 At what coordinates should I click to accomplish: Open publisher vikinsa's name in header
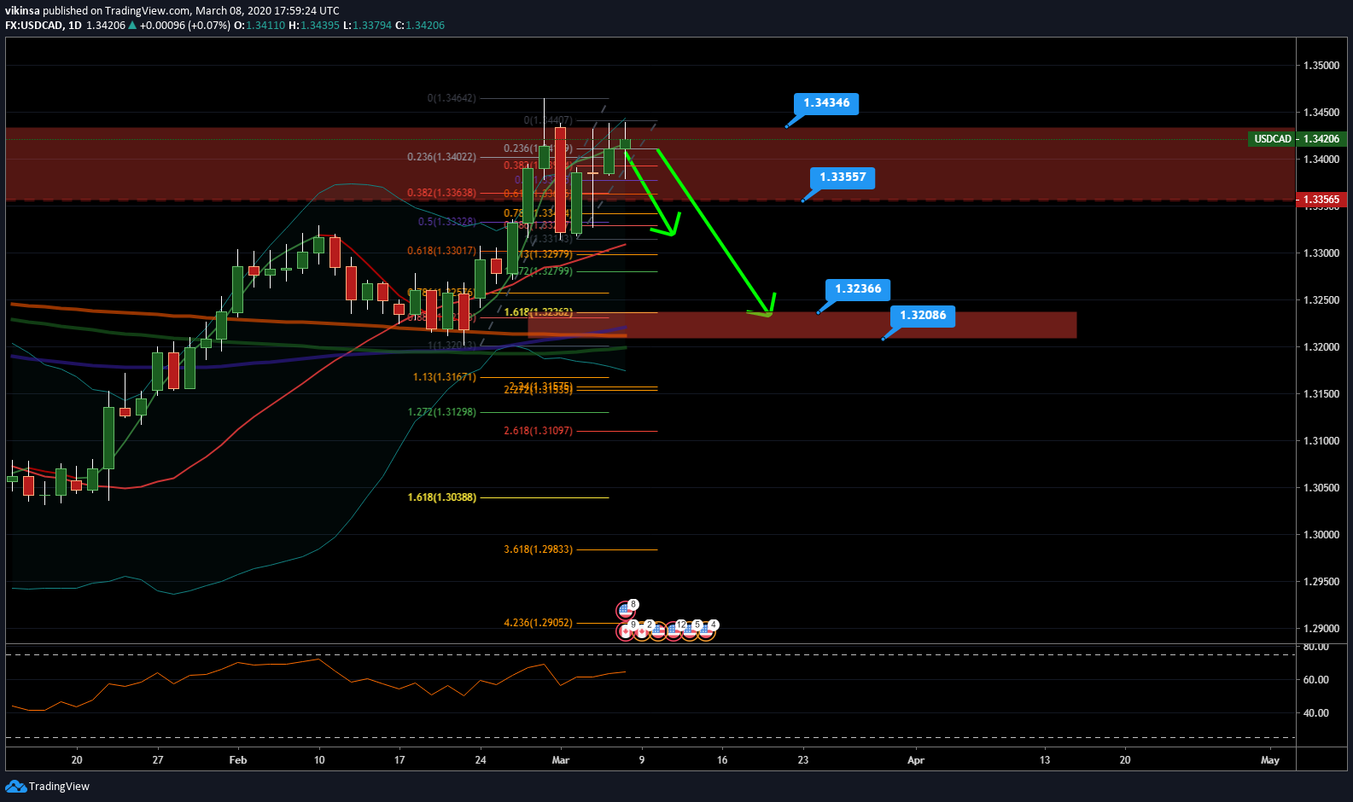point(22,11)
